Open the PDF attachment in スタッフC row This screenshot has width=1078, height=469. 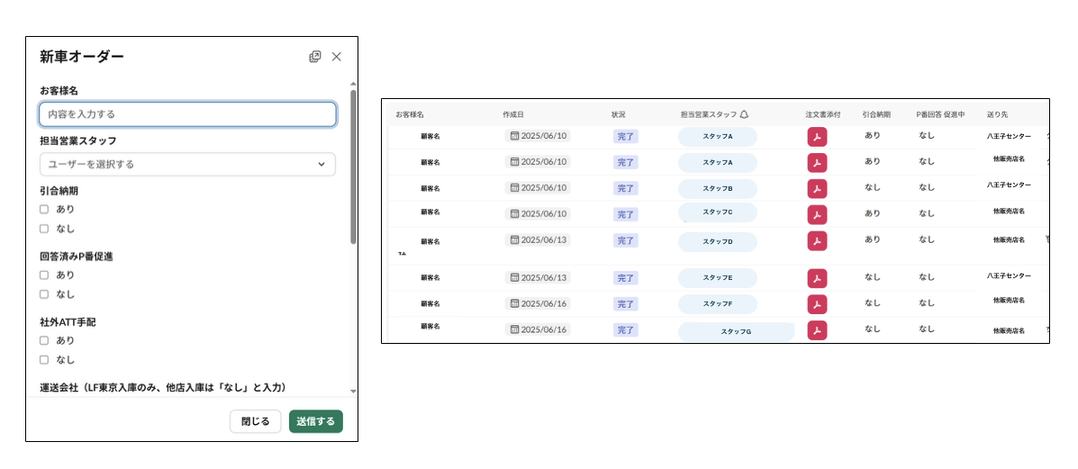(x=817, y=214)
